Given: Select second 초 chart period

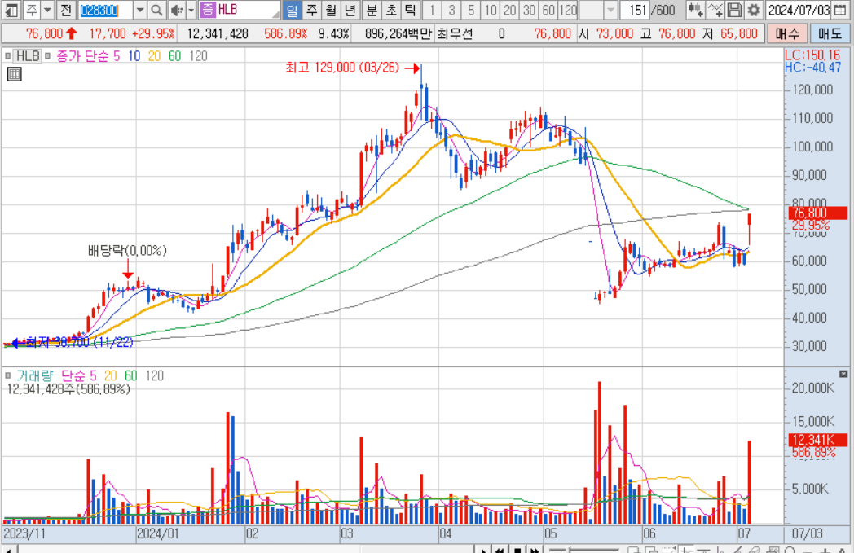Looking at the screenshot, I should 391,10.
